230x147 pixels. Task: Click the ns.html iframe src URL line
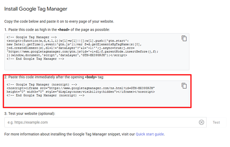(81, 88)
